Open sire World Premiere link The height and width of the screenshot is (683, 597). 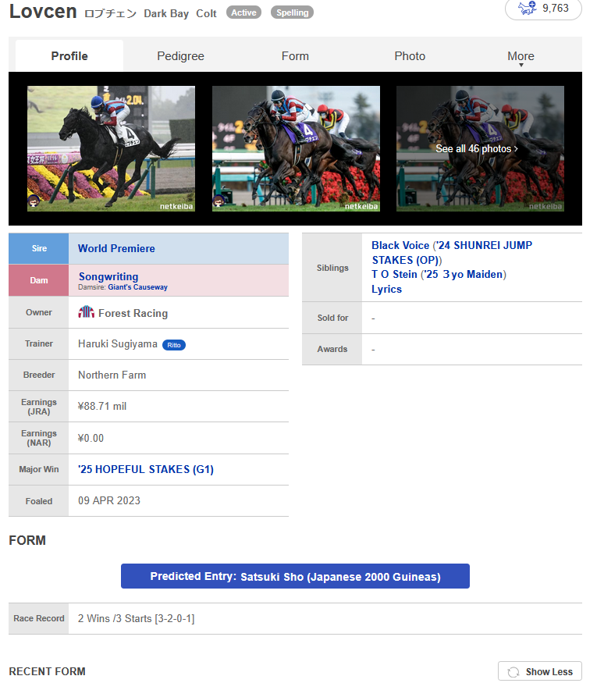coord(116,248)
